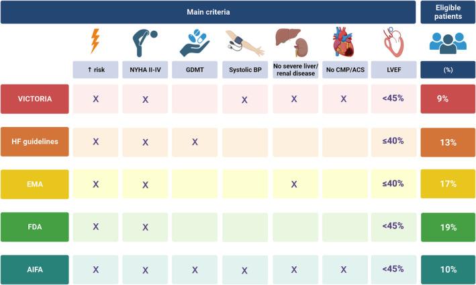
Task: Click the NYHA II-IV column label
Action: tap(145, 70)
